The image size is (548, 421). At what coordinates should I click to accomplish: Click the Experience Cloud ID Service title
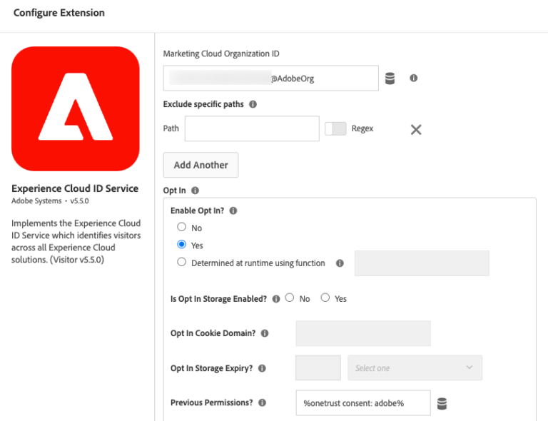point(75,188)
